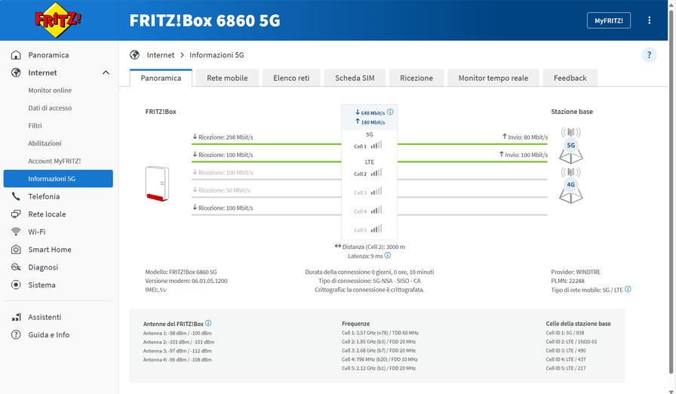Click the FRITZ!Box device image
The height and width of the screenshot is (394, 676).
click(158, 183)
